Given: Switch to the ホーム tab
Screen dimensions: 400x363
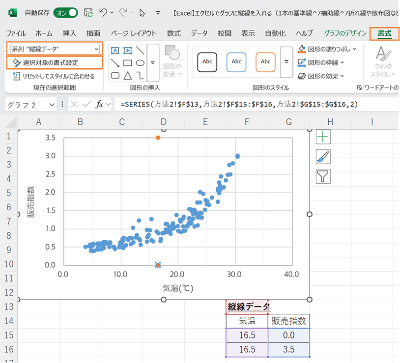Looking at the screenshot, I should click(44, 33).
